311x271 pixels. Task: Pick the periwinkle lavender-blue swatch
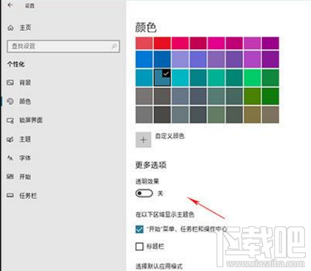click(180, 59)
